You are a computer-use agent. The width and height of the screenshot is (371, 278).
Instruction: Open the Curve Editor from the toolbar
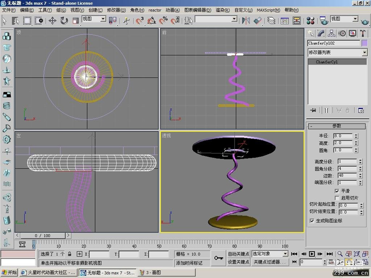285,21
